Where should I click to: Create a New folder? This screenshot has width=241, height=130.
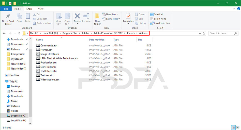[97, 19]
